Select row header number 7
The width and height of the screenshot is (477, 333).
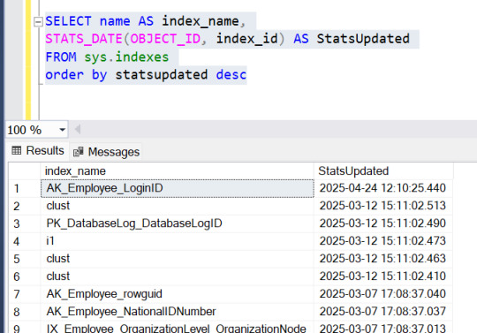click(25, 294)
